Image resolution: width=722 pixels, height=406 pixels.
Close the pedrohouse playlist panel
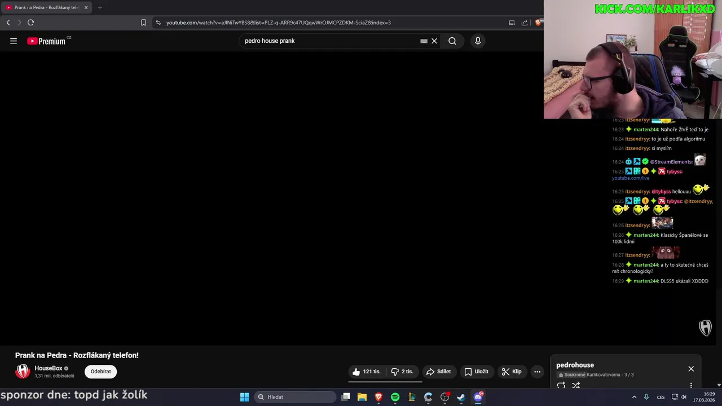click(691, 369)
